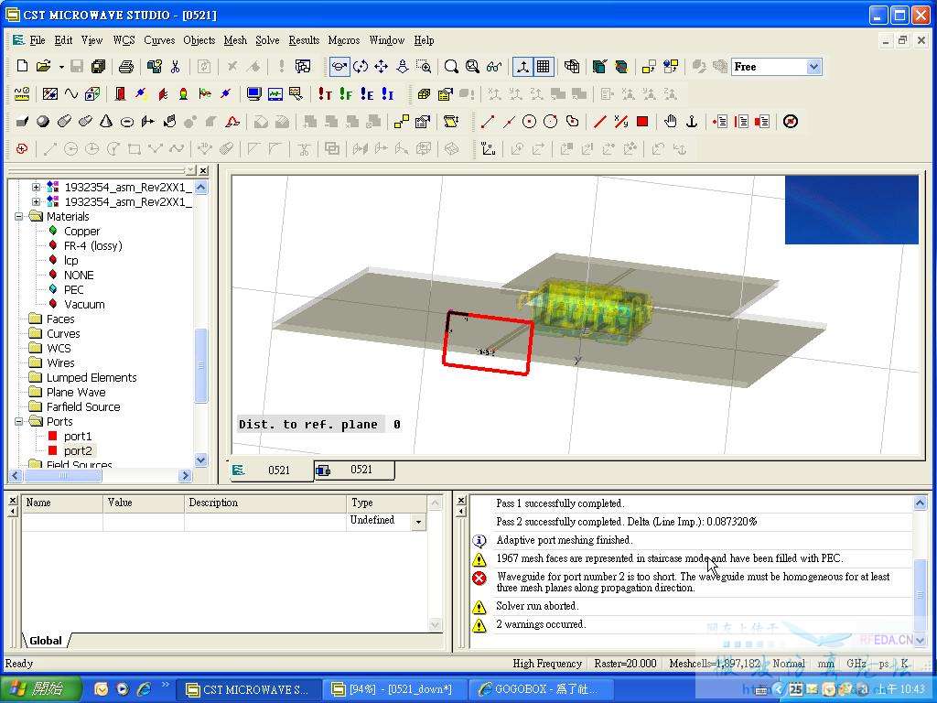
Task: Click the magnifier Zoom icon
Action: pyautogui.click(x=451, y=66)
